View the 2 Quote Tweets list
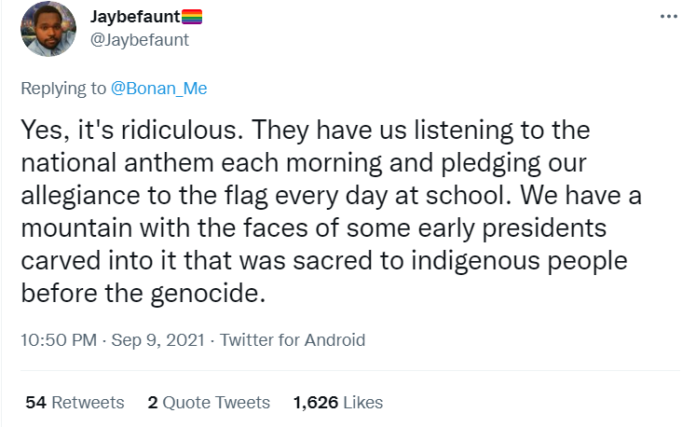 tap(209, 403)
